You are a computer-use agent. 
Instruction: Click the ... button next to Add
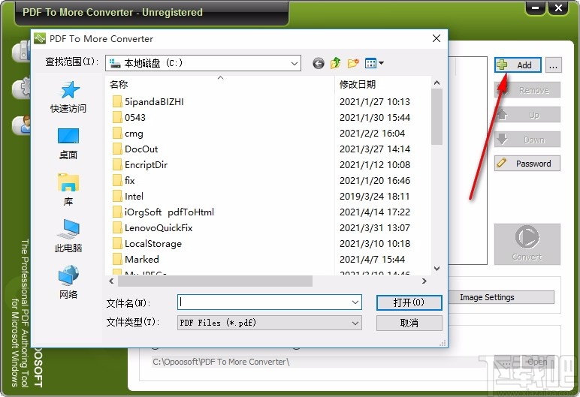[554, 65]
